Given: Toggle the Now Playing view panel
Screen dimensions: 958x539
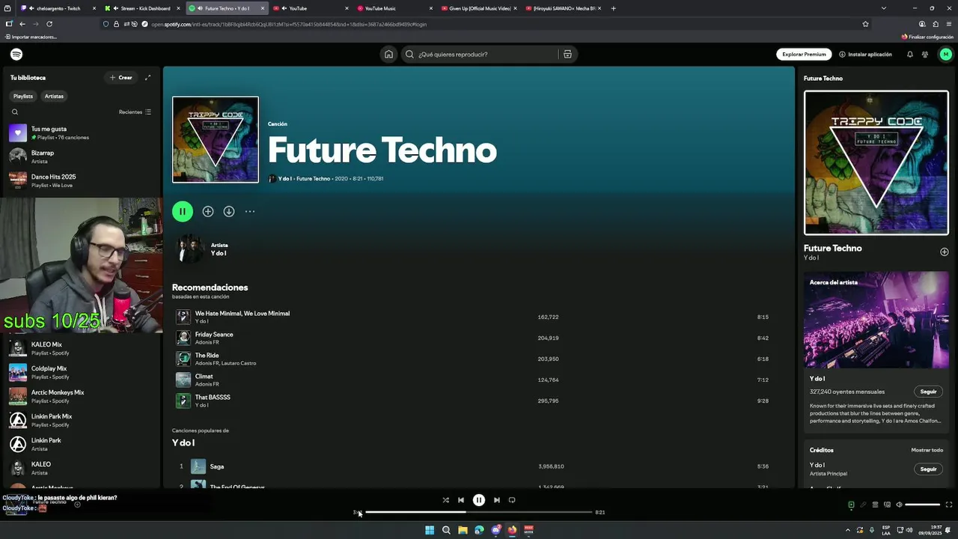Looking at the screenshot, I should click(x=851, y=505).
